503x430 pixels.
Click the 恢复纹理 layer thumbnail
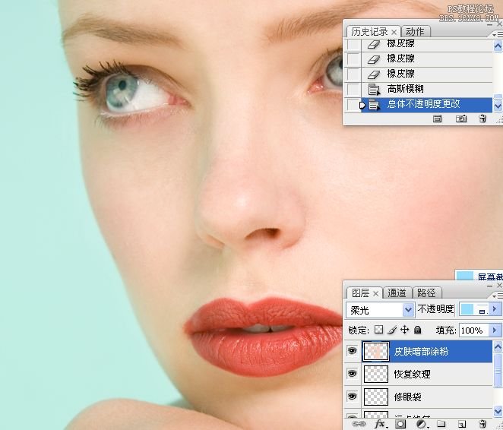coord(375,375)
